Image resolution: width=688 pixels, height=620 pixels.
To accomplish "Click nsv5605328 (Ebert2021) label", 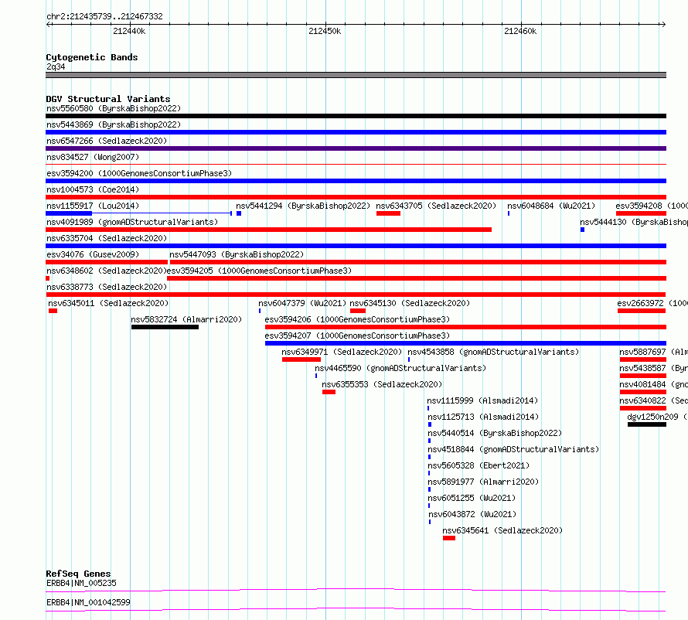I will pos(479,465).
